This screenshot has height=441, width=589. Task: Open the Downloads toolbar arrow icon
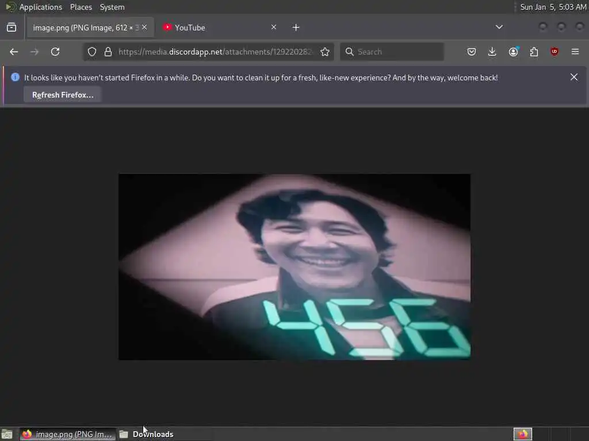492,52
